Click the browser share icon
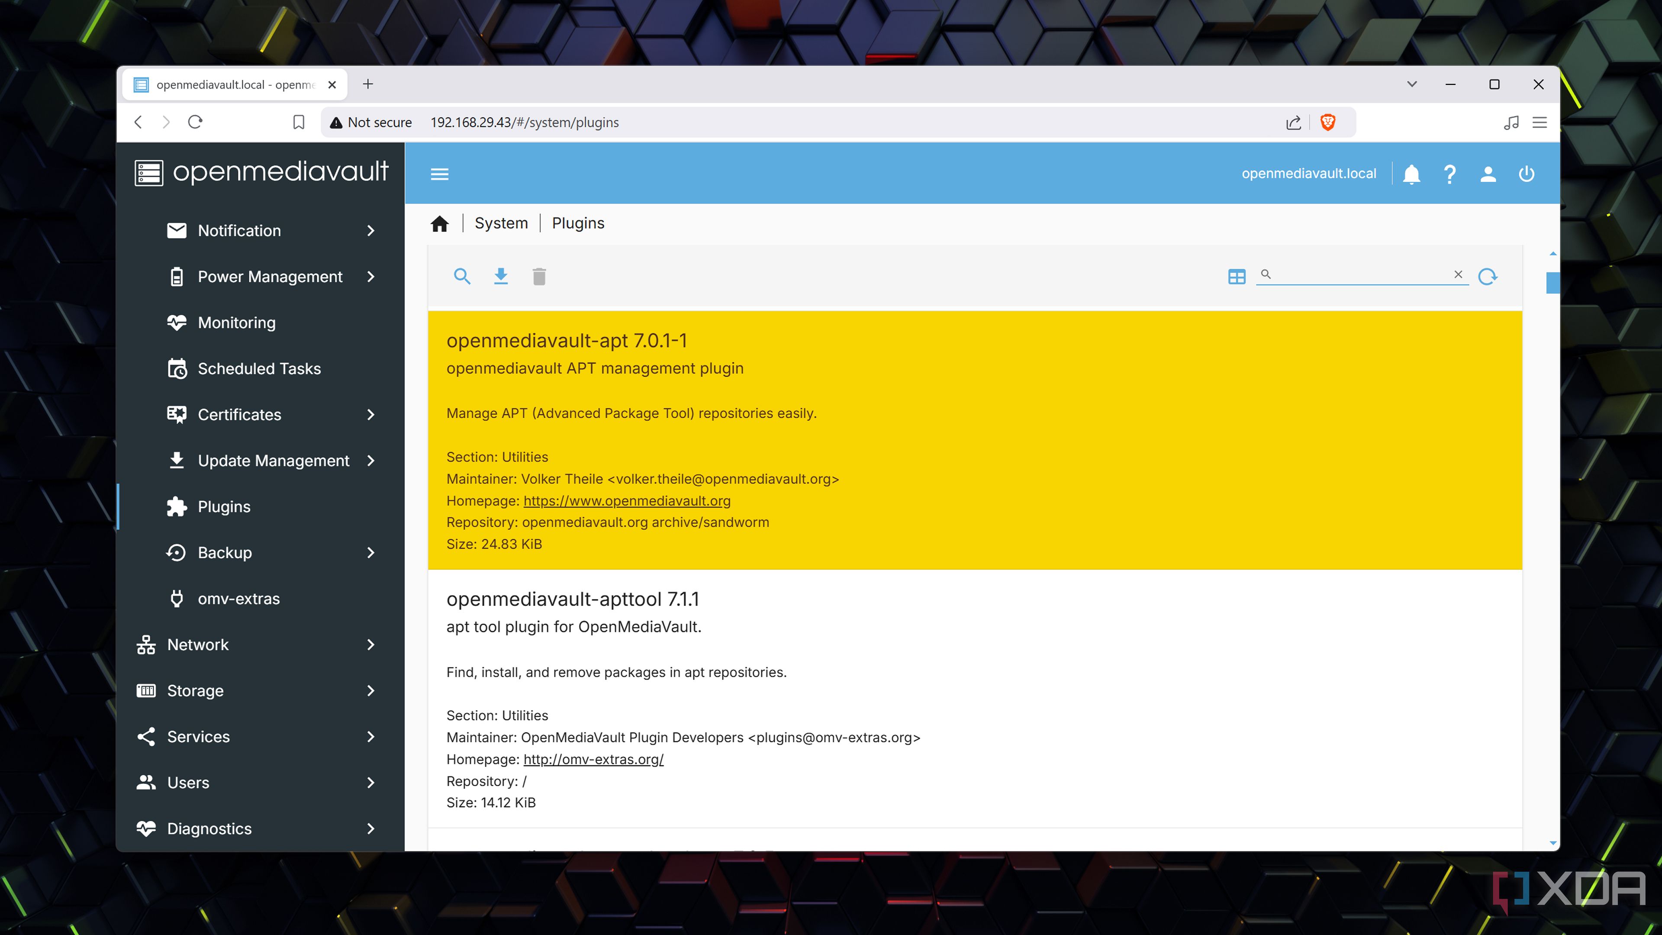Viewport: 1662px width, 935px height. pyautogui.click(x=1293, y=123)
